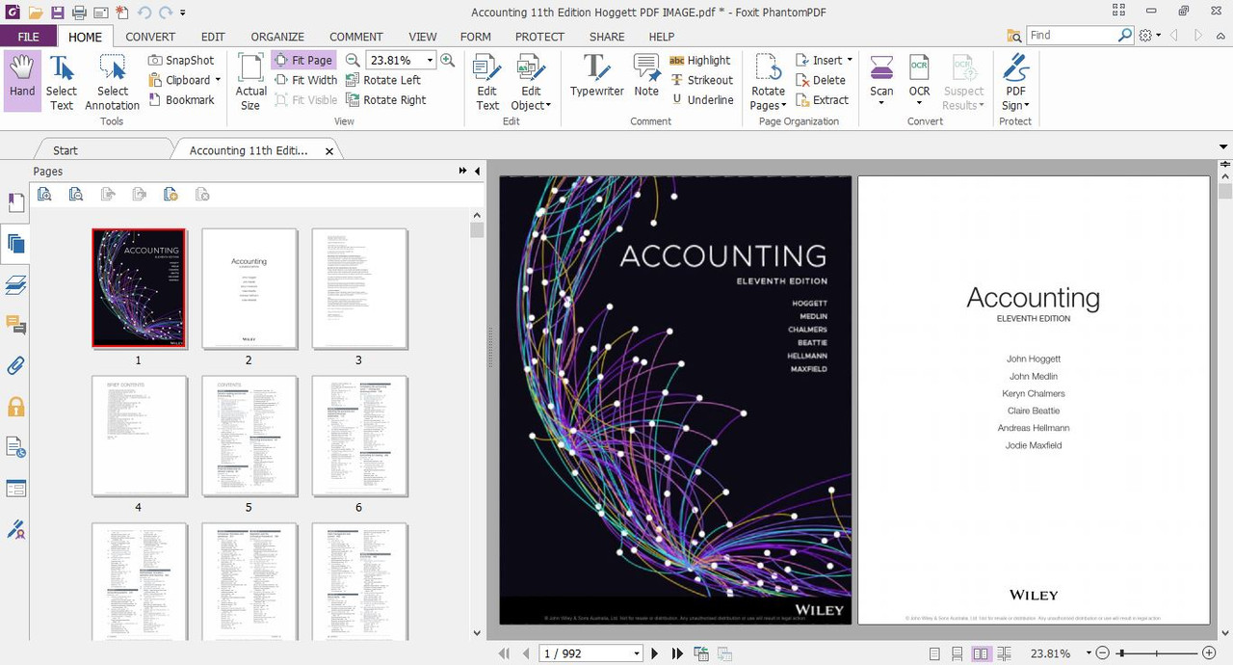The height and width of the screenshot is (665, 1233).
Task: Open the Comments side panel
Action: pyautogui.click(x=15, y=325)
